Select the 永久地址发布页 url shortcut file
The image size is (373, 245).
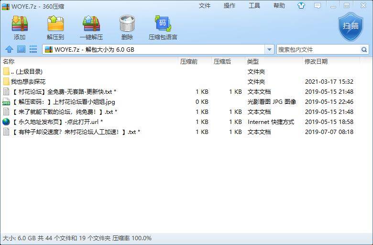tap(57, 122)
